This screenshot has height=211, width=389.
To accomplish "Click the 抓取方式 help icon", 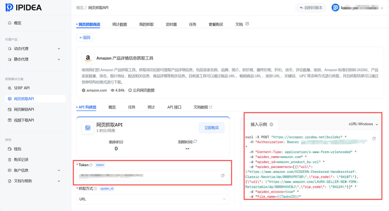I will [x=95, y=189].
